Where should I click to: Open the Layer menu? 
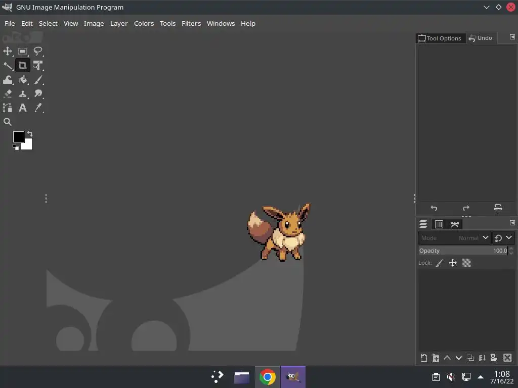119,23
